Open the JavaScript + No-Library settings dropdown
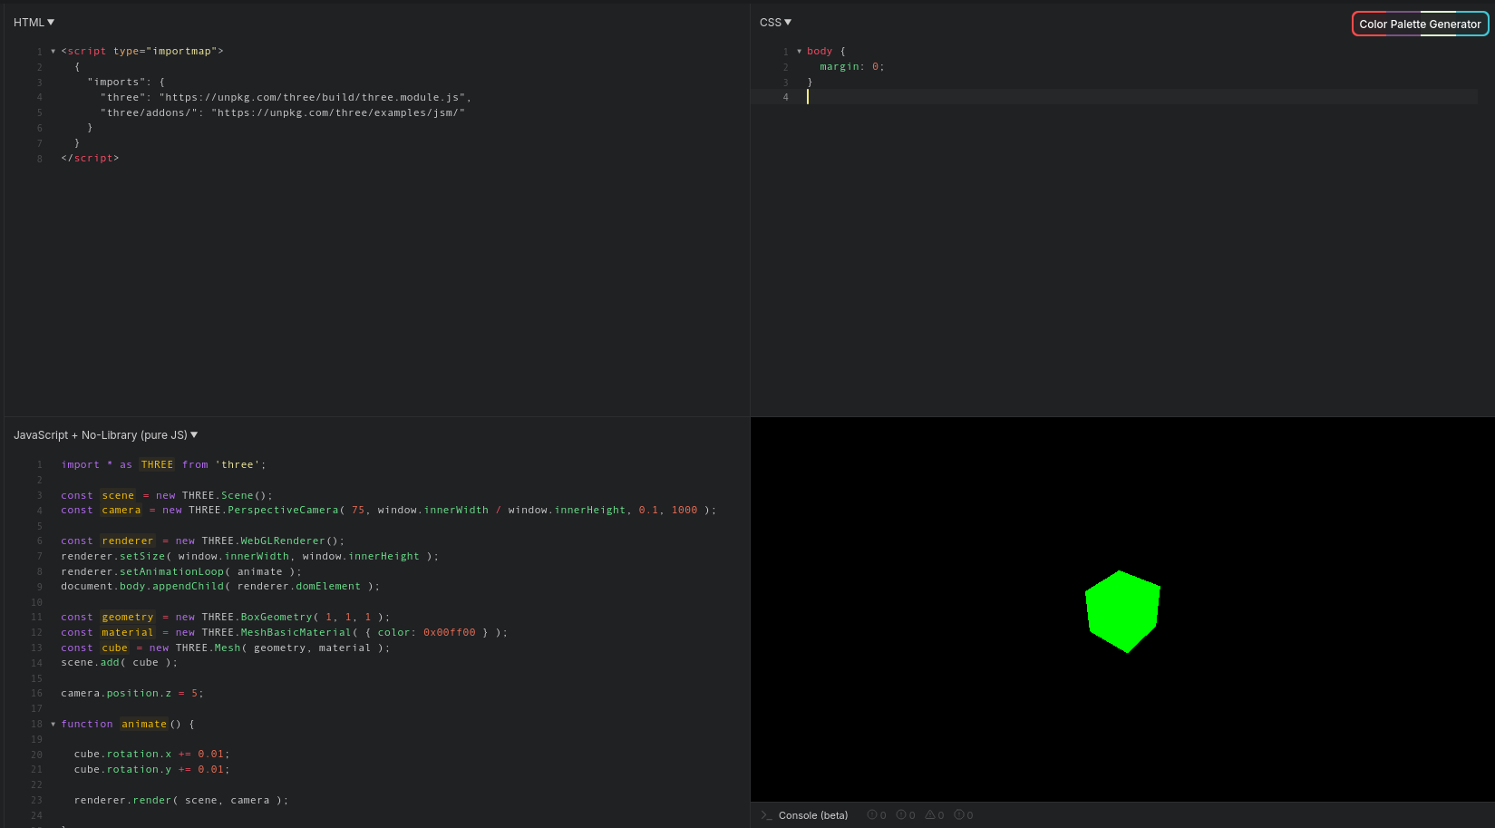This screenshot has width=1495, height=828. [105, 435]
